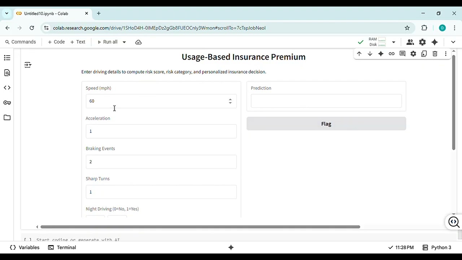Click the floating code inspect button
Image resolution: width=462 pixels, height=260 pixels.
pyautogui.click(x=454, y=222)
